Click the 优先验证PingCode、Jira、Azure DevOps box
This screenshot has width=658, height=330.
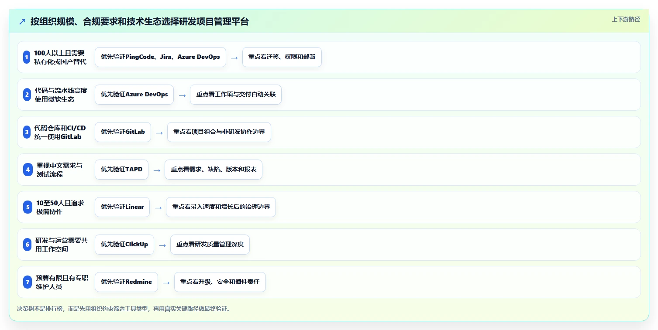(160, 57)
